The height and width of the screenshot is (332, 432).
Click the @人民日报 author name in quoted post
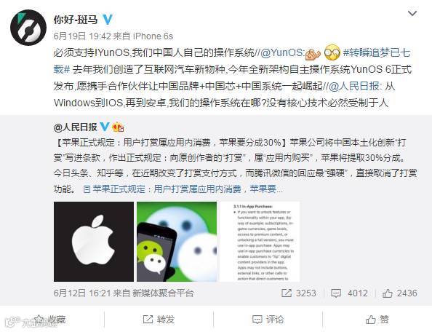(76, 127)
